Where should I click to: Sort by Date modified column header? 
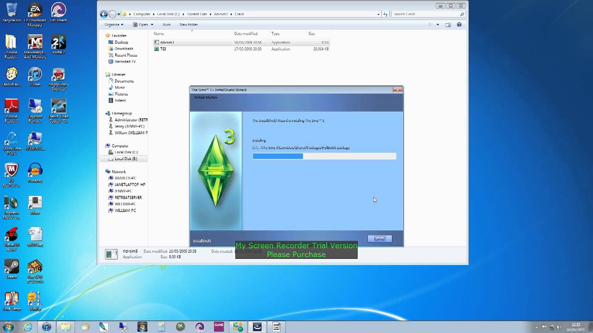[x=251, y=34]
